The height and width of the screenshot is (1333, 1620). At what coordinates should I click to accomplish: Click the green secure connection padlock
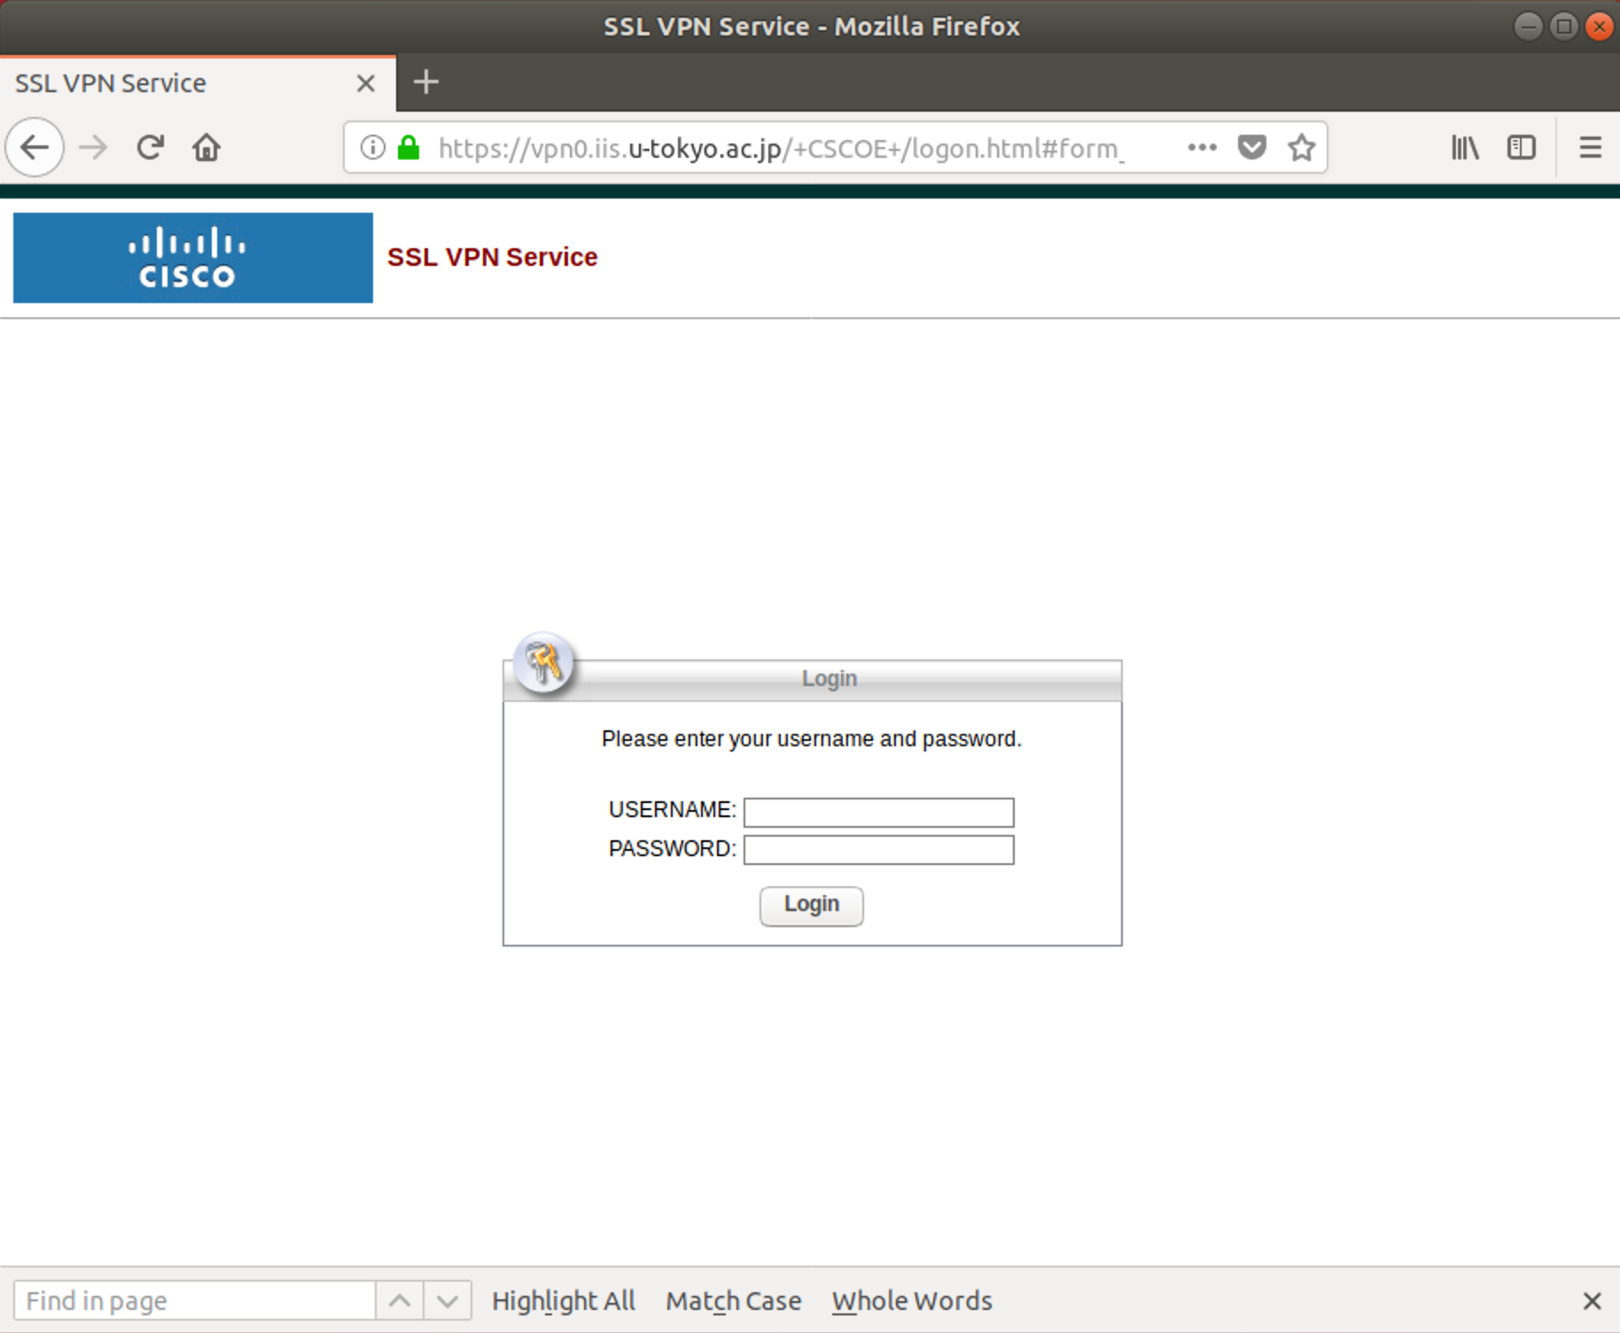coord(409,147)
